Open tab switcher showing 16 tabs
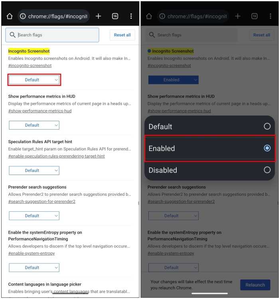 115,16
